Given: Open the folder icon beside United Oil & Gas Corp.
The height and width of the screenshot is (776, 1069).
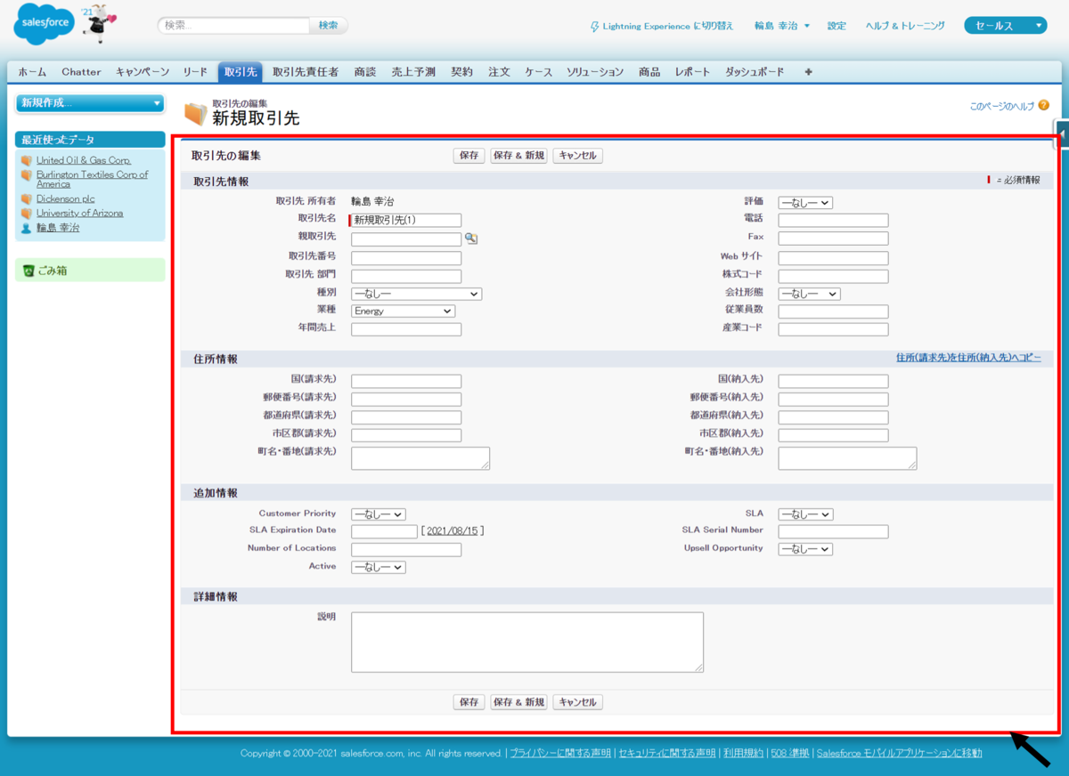Looking at the screenshot, I should 27,161.
